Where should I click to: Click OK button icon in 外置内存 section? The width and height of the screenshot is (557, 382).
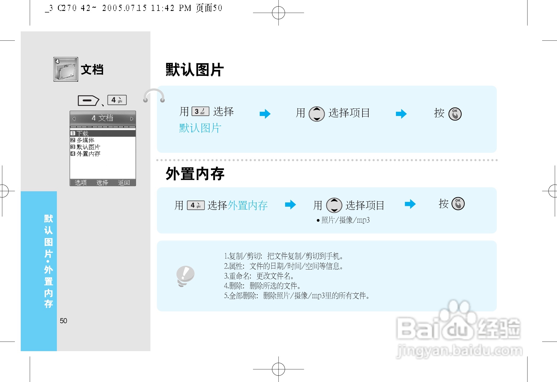click(x=458, y=204)
